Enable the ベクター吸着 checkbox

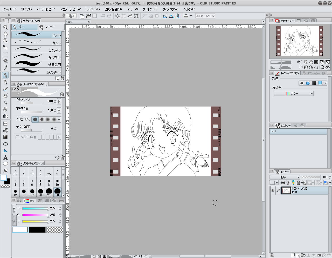click(17, 137)
